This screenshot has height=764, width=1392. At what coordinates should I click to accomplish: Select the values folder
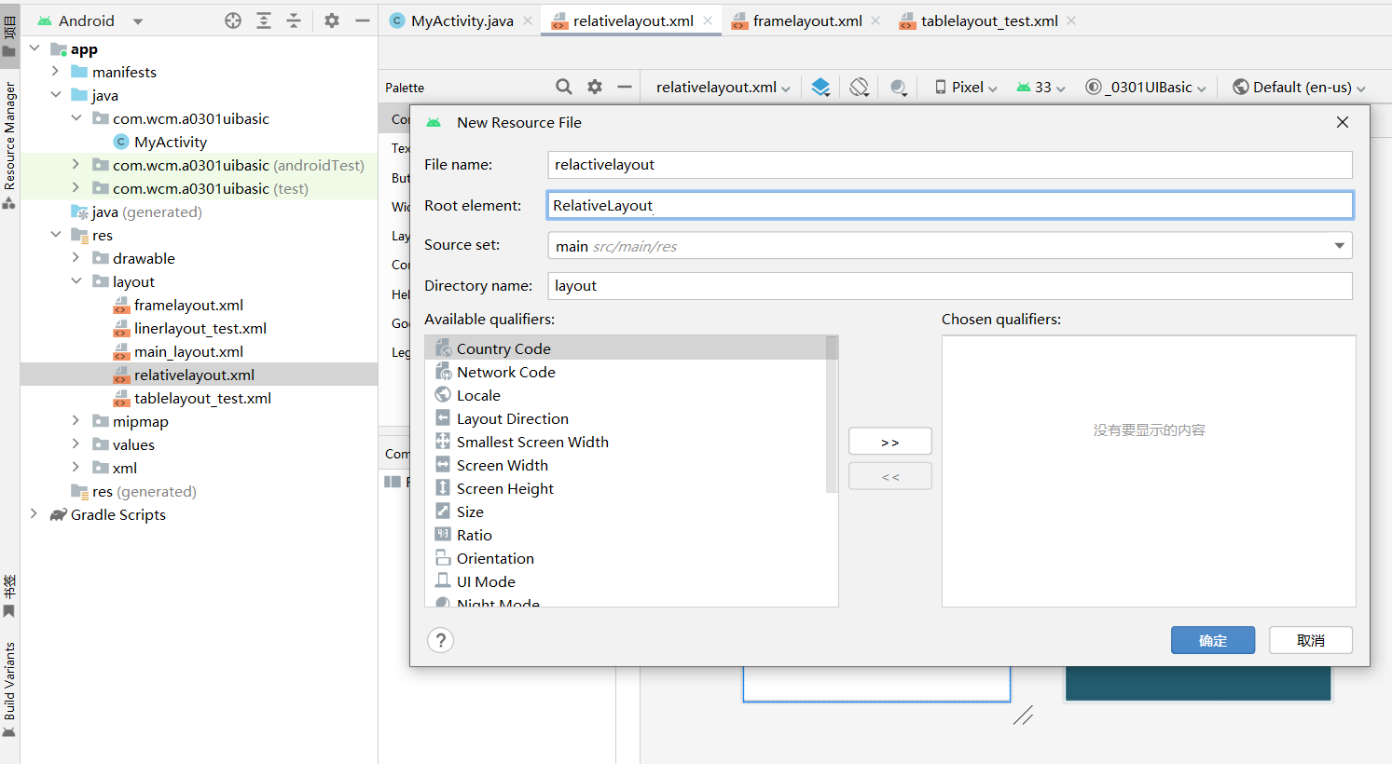click(x=133, y=444)
